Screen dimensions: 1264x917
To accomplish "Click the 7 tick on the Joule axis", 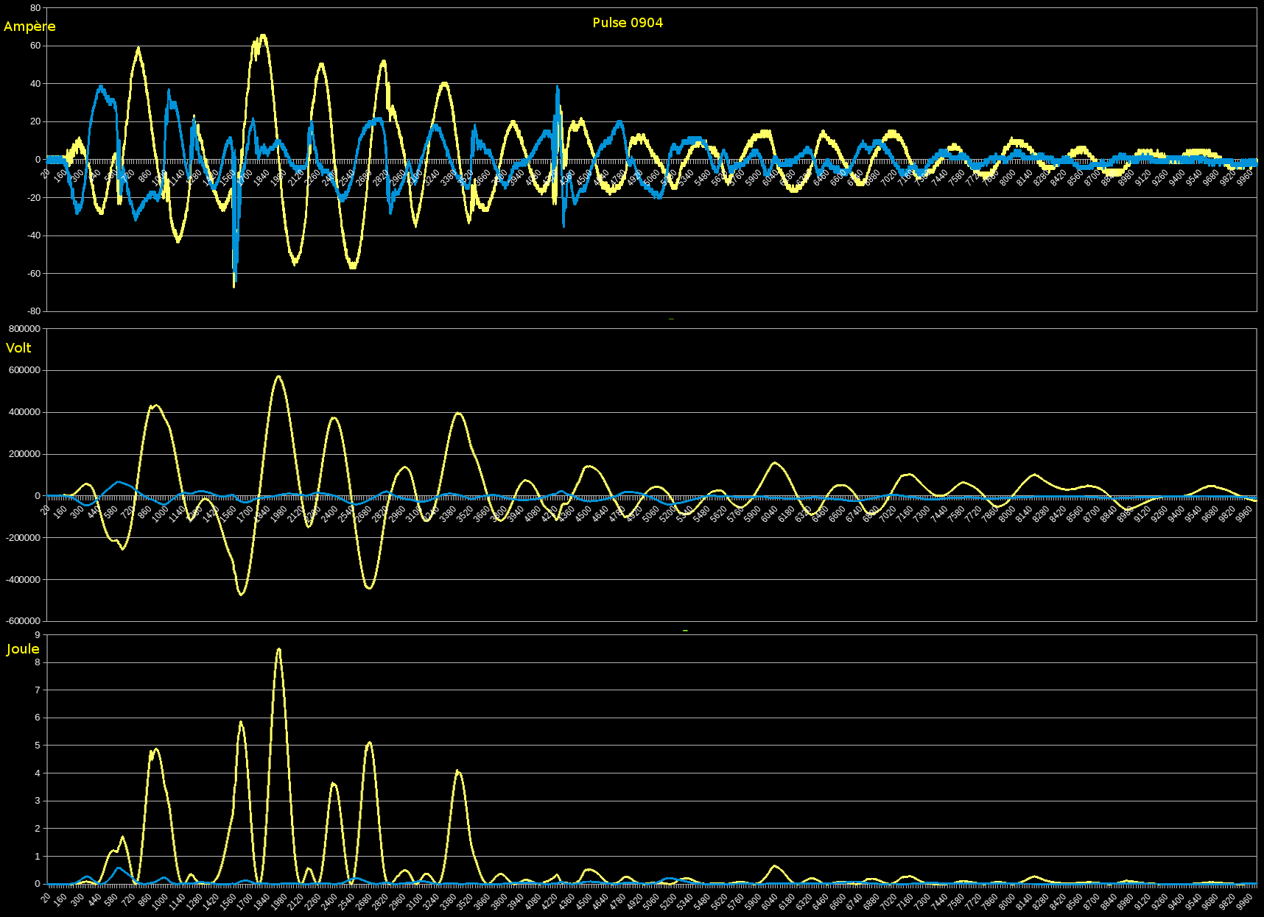I will click(38, 690).
